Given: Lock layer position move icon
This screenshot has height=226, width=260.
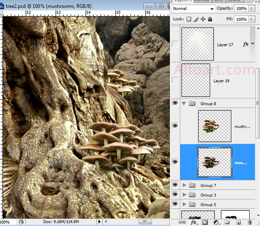Looking at the screenshot, I should tap(203, 19).
